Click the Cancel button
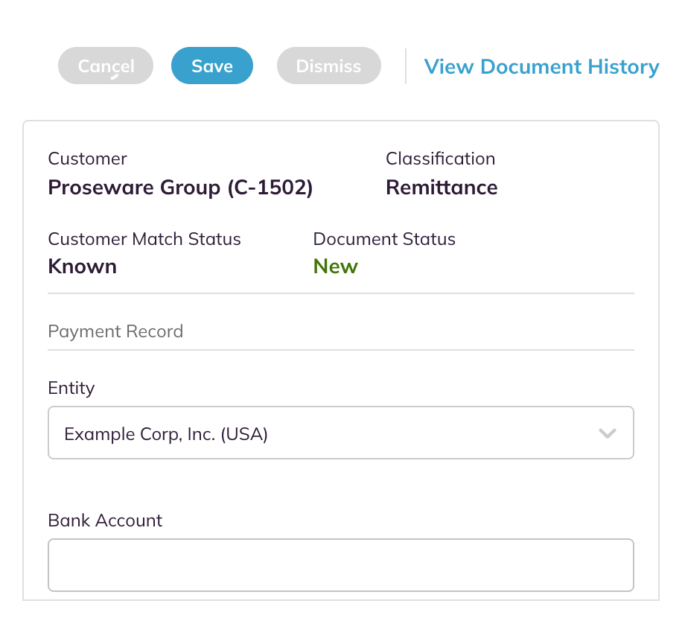 pyautogui.click(x=106, y=66)
